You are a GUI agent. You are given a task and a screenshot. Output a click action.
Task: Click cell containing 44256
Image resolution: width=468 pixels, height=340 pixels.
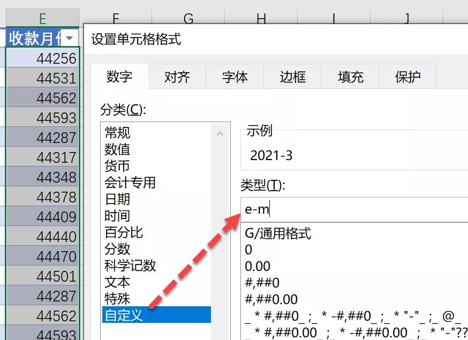(42, 58)
